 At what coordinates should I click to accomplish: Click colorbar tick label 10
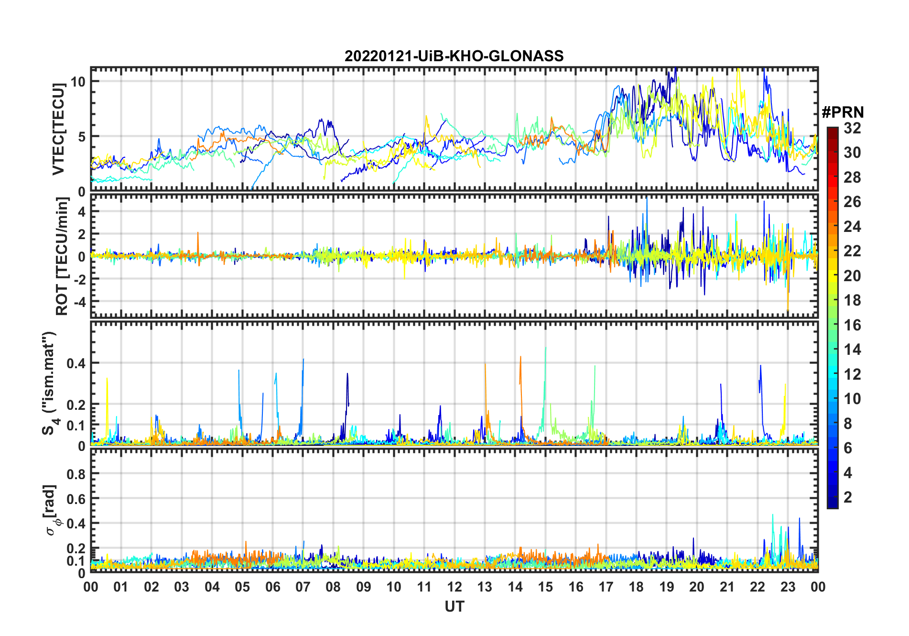click(x=852, y=399)
